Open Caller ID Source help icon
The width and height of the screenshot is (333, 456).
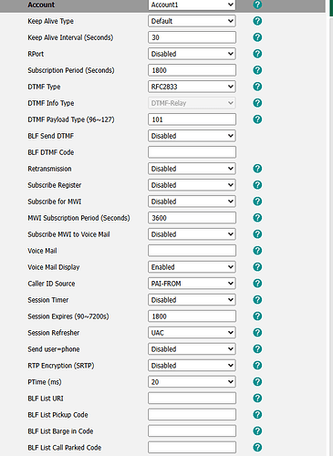click(257, 284)
